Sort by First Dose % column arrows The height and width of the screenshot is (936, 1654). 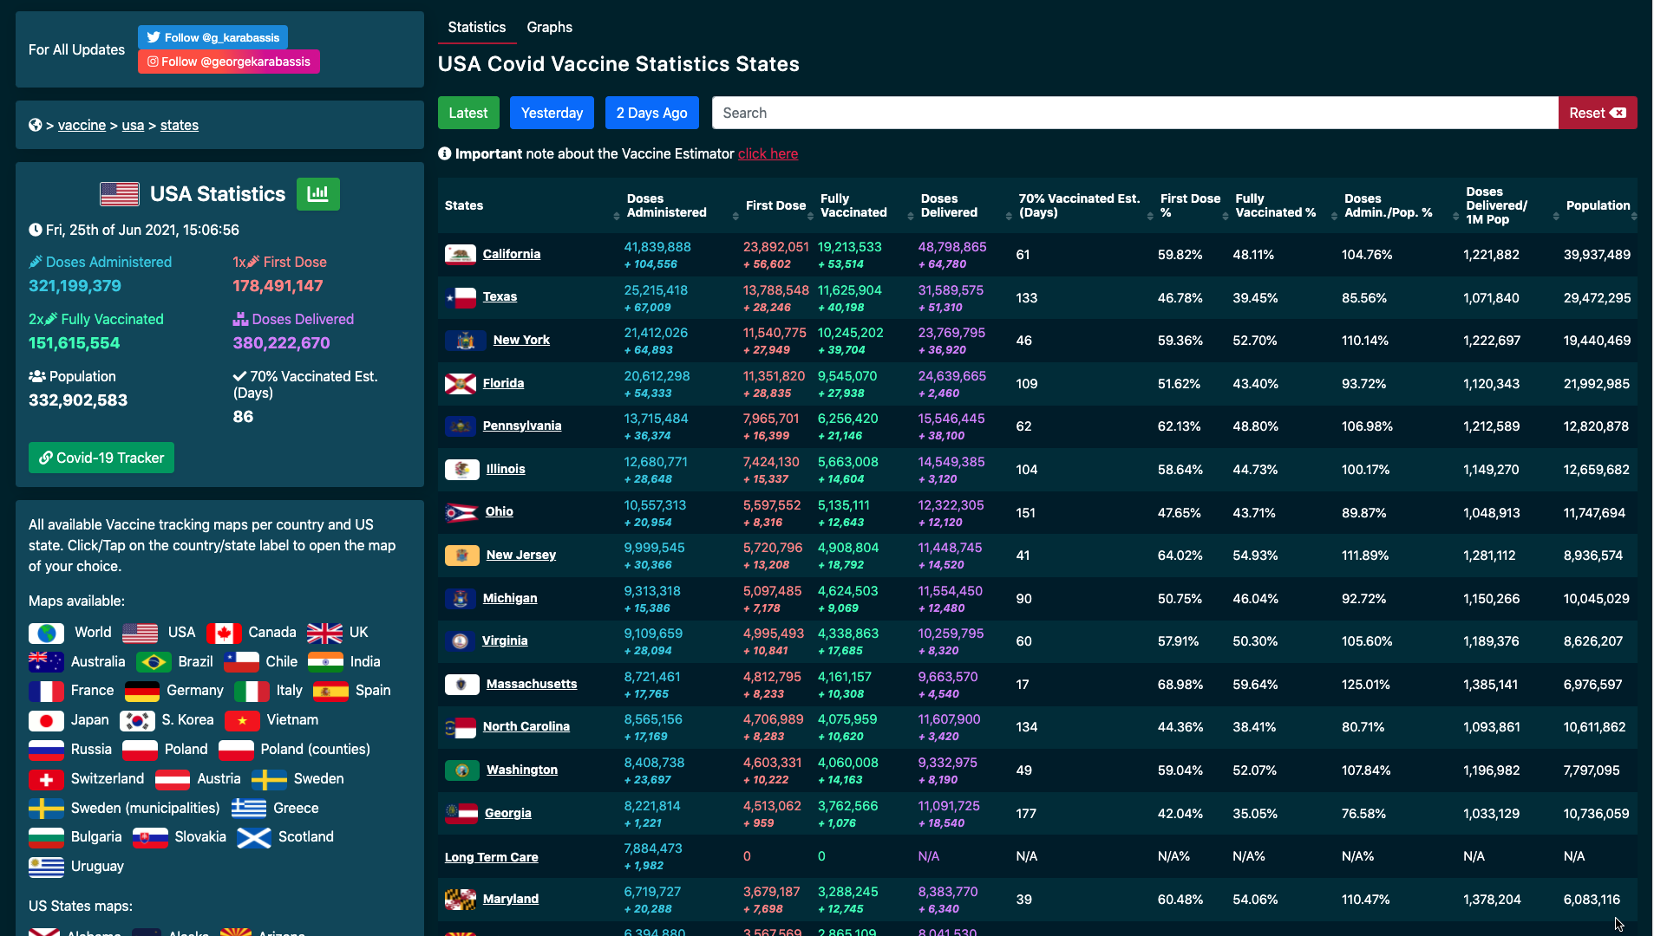pyautogui.click(x=1226, y=216)
